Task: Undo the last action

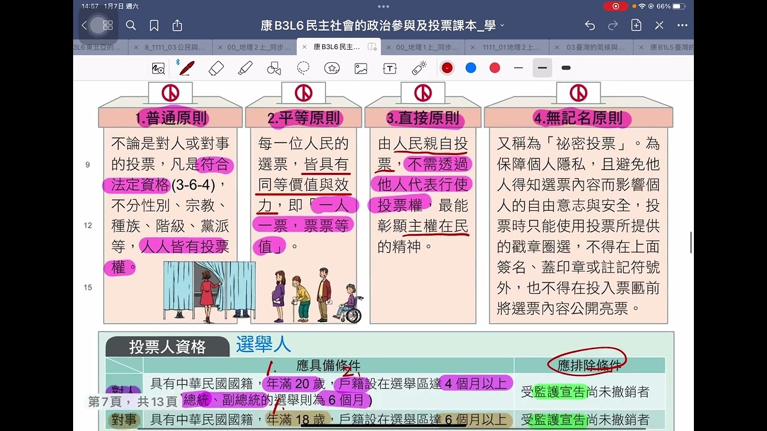Action: (590, 25)
